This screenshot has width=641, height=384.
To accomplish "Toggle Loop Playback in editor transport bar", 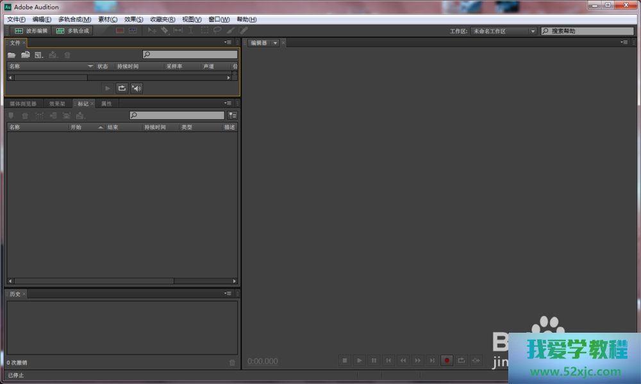I will [x=461, y=361].
